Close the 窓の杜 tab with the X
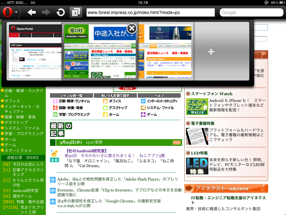The image size is (286, 215). pos(132,28)
